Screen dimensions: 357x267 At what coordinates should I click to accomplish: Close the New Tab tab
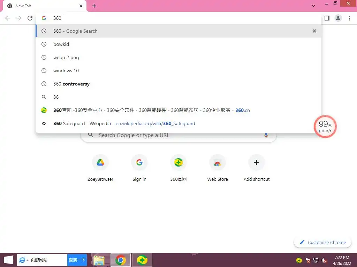[81, 6]
